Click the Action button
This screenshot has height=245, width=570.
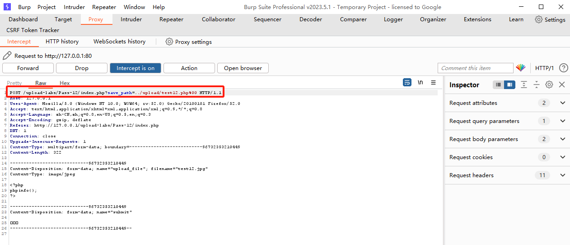tap(189, 68)
